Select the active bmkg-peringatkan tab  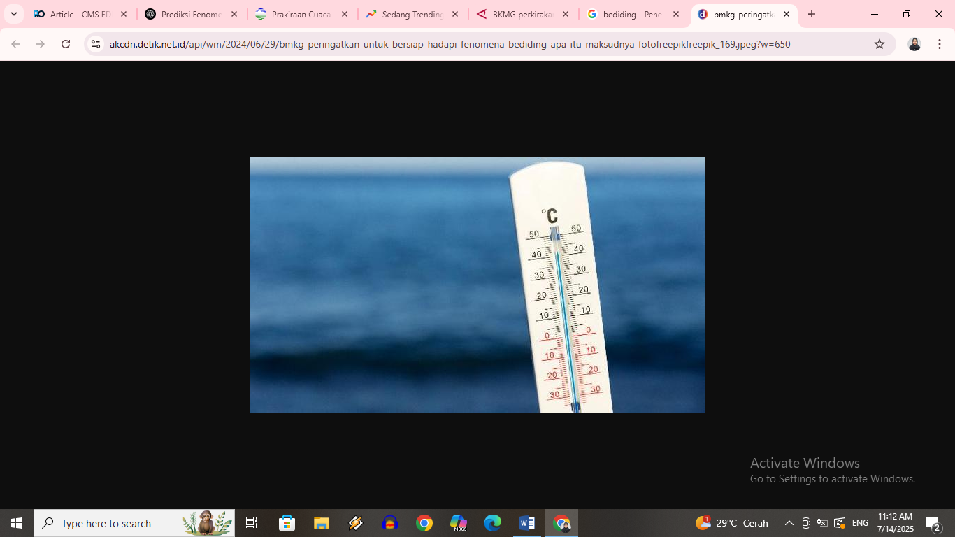click(x=743, y=14)
